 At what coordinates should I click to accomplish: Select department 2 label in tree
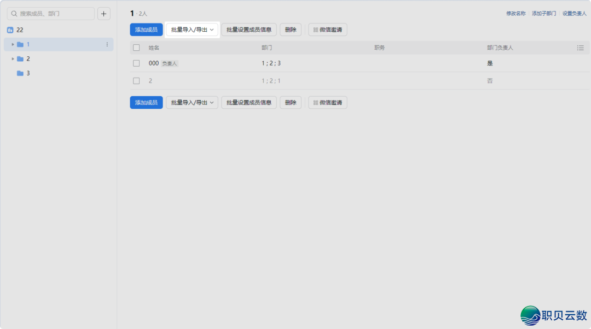pos(28,58)
